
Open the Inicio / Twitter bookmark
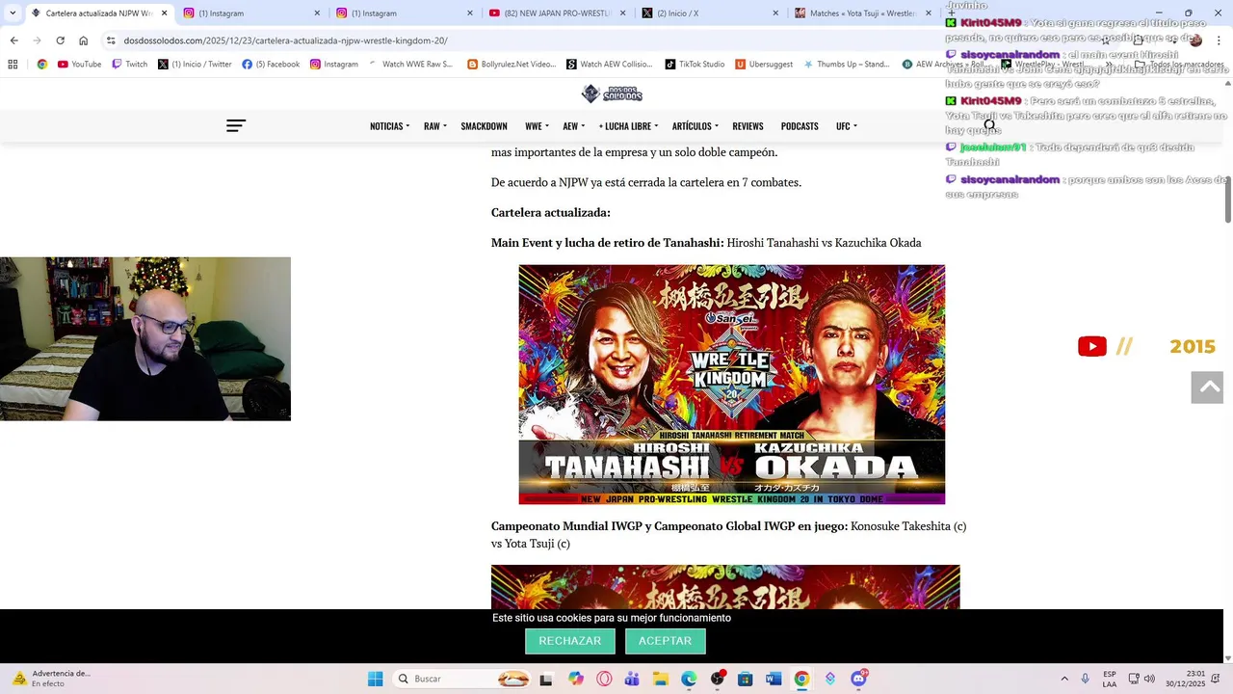195,65
